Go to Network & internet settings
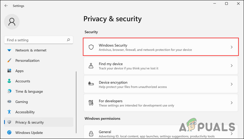 coord(31,50)
